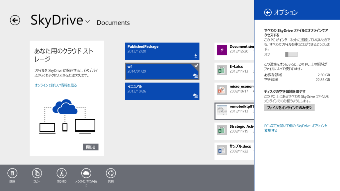The width and height of the screenshot is (340, 191).
Task: Open the remotedktp81 image thumbnail
Action: pyautogui.click(x=222, y=110)
